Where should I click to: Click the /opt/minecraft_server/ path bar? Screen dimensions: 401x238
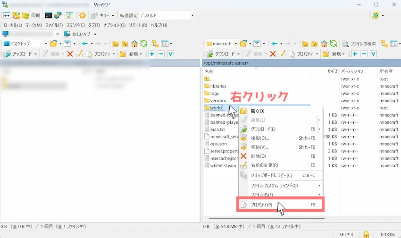coord(302,63)
